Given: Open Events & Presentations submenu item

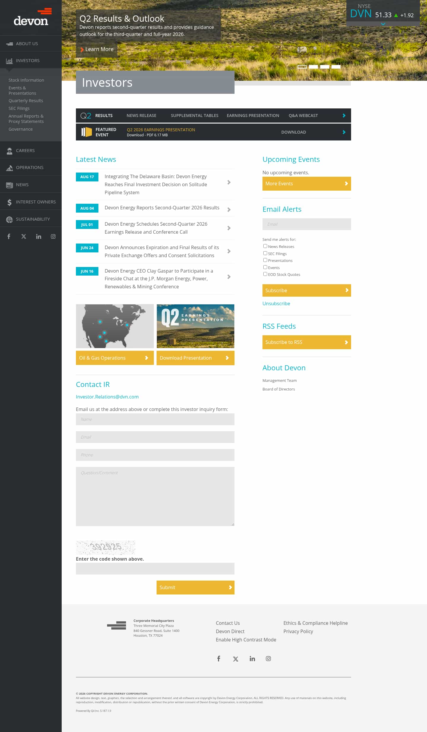Looking at the screenshot, I should 22,91.
